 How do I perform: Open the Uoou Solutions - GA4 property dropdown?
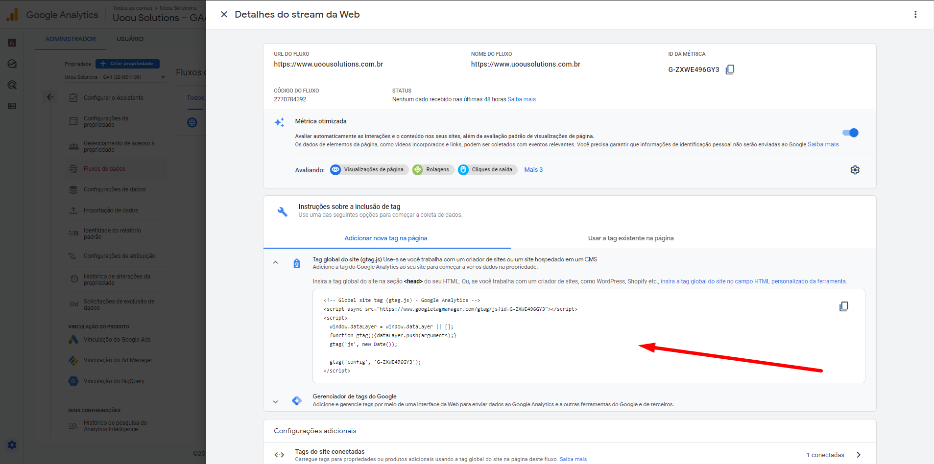(x=115, y=77)
